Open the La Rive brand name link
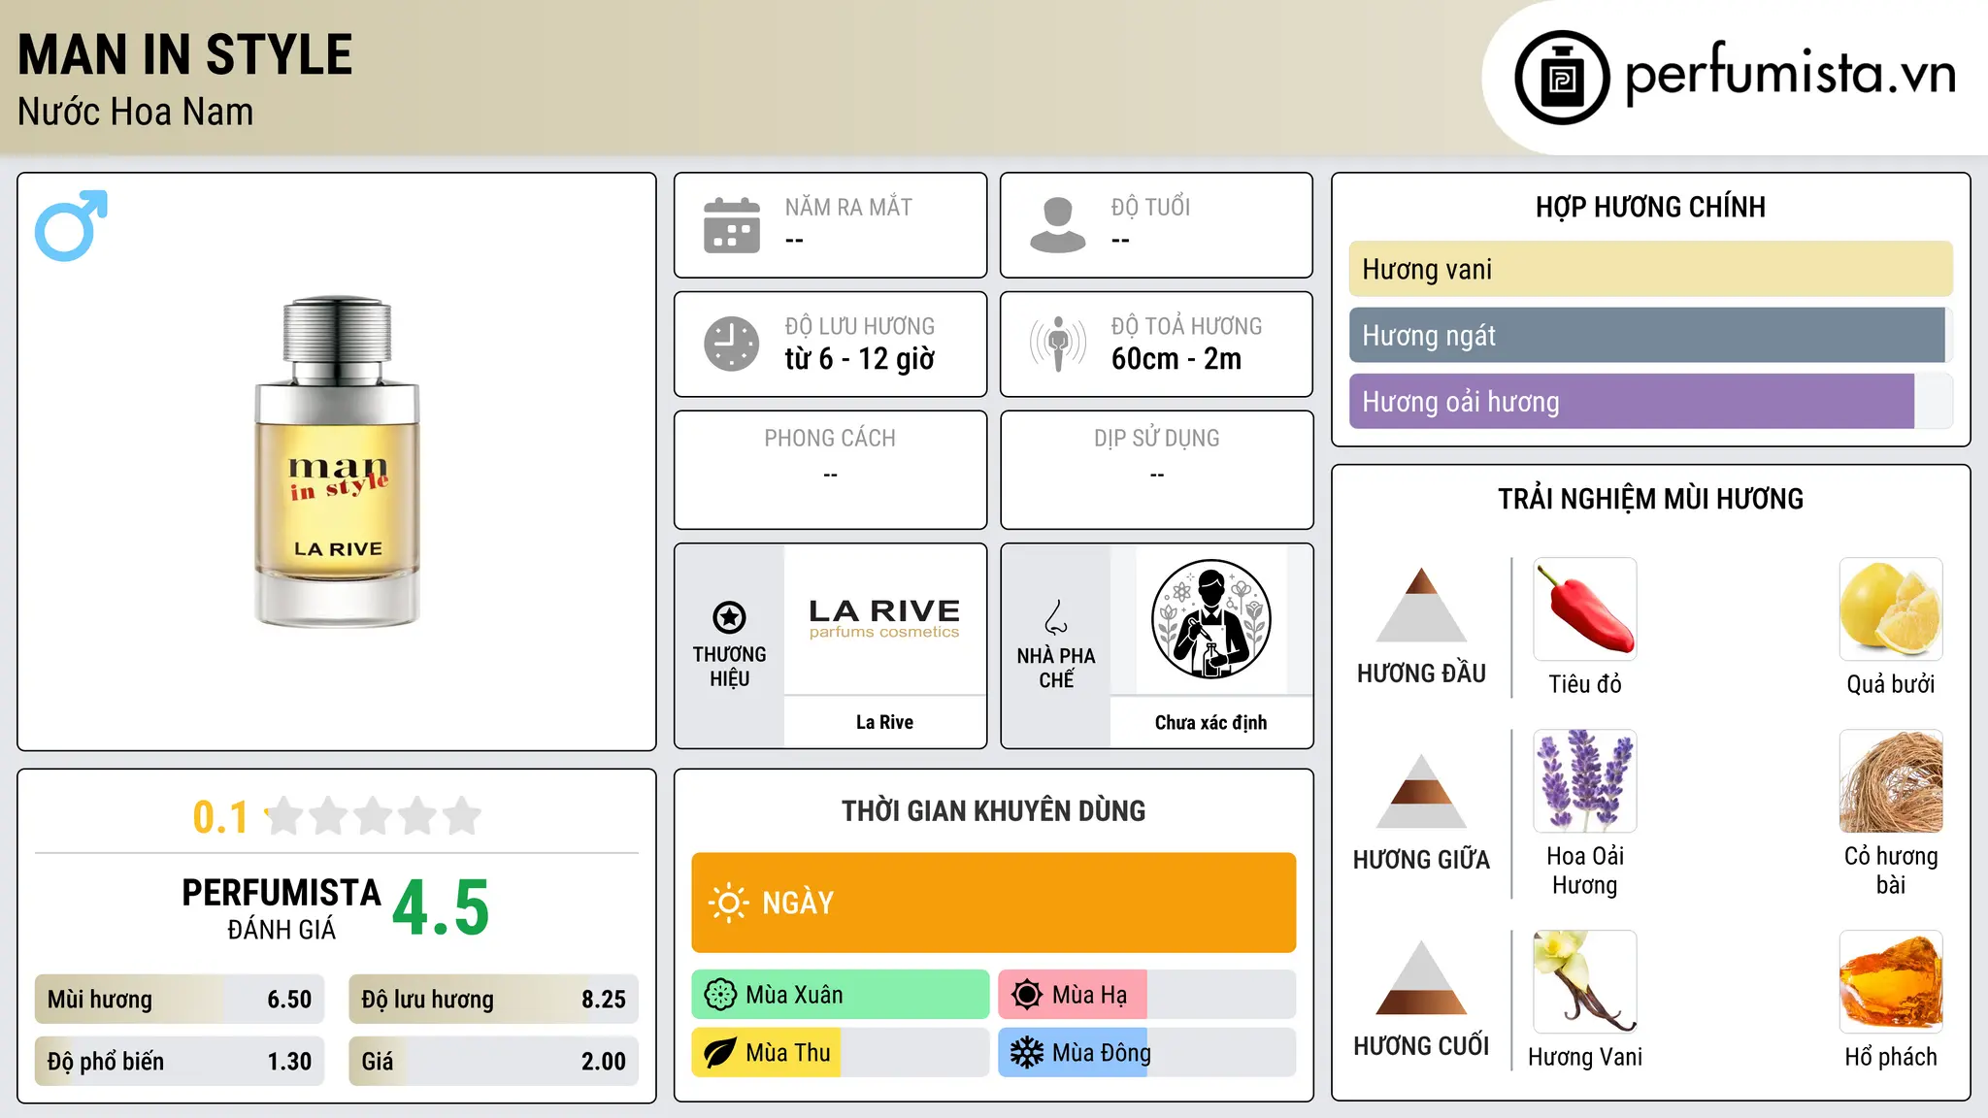1988x1118 pixels. (884, 722)
